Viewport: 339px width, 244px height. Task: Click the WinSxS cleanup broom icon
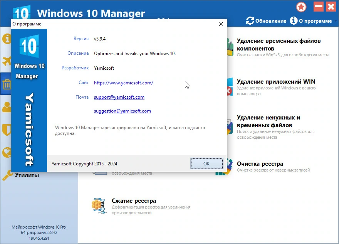(230, 47)
